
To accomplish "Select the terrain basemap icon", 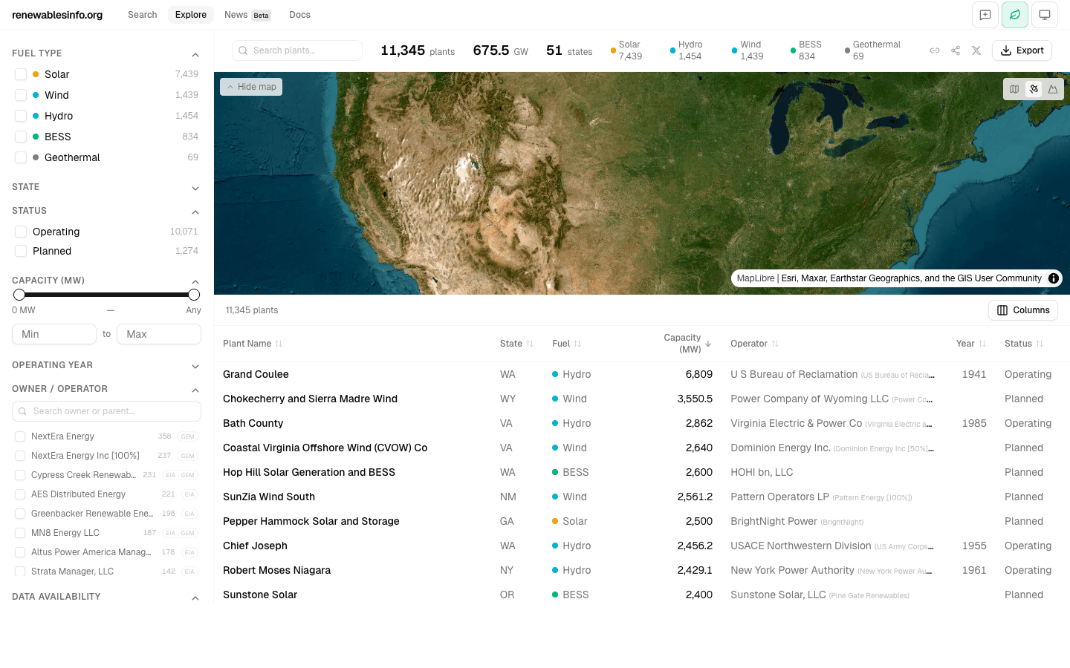I will point(1053,89).
